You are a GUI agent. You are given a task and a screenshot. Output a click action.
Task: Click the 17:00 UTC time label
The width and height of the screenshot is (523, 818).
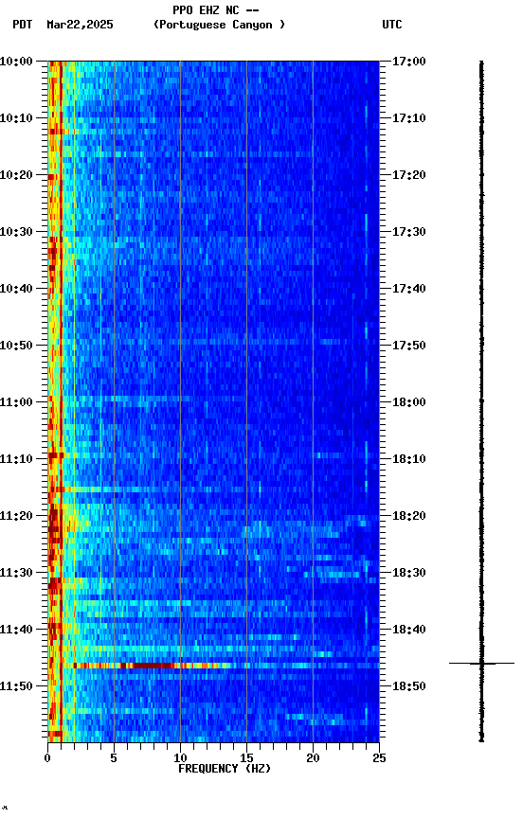coord(409,62)
